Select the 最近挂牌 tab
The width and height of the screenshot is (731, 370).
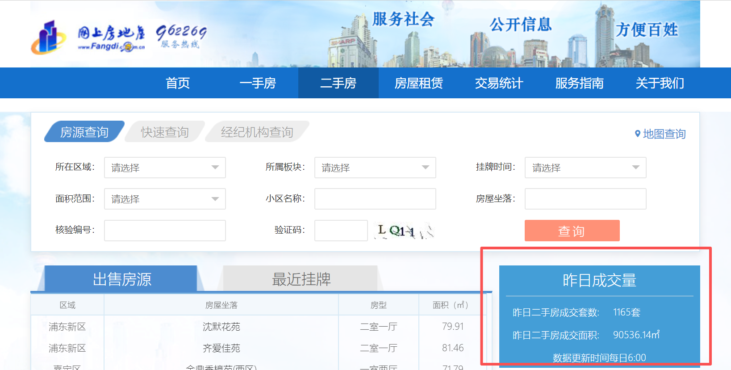[301, 279]
